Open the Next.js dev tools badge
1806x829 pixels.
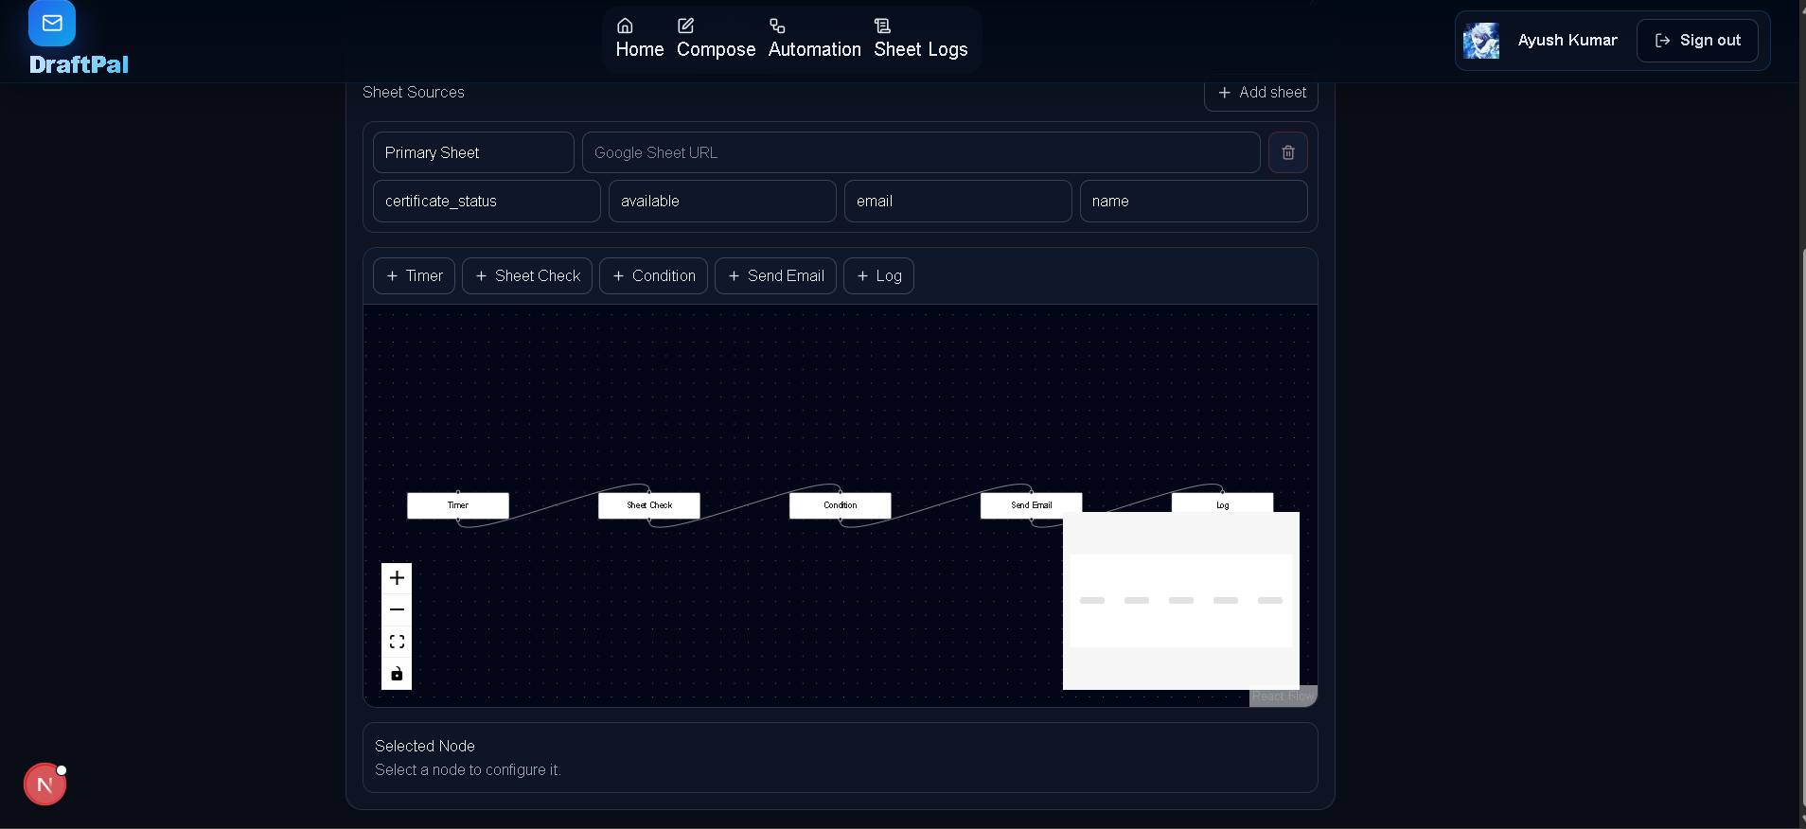pyautogui.click(x=44, y=785)
